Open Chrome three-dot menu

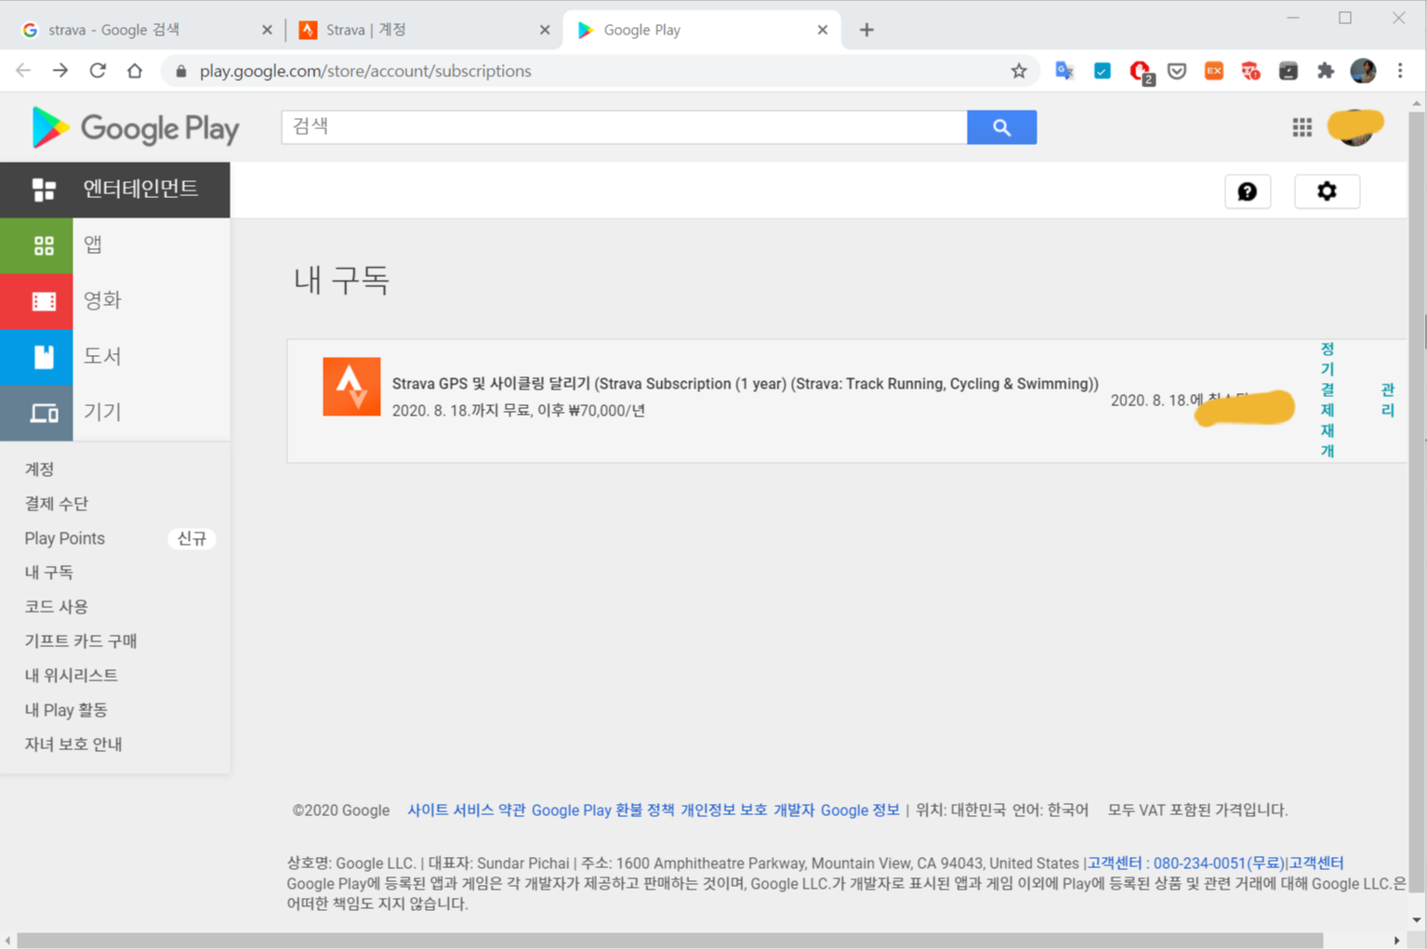click(1400, 71)
